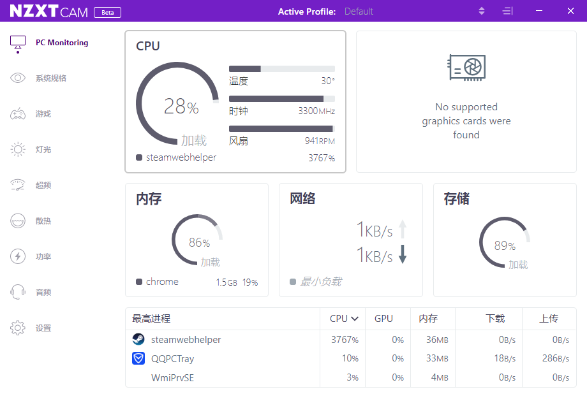This screenshot has width=587, height=408.
Task: Minimize the NZXT CAM window
Action: coord(539,11)
